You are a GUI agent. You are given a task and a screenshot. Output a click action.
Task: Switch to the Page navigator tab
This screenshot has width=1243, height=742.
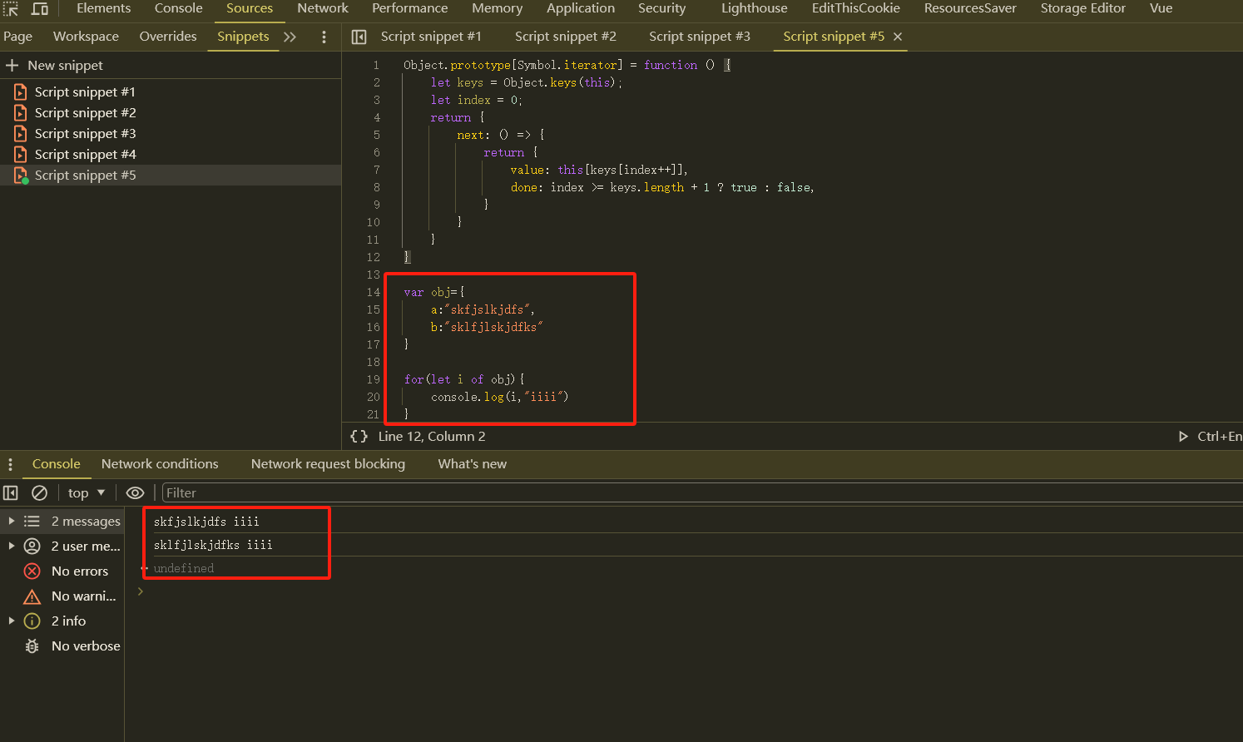pos(17,37)
